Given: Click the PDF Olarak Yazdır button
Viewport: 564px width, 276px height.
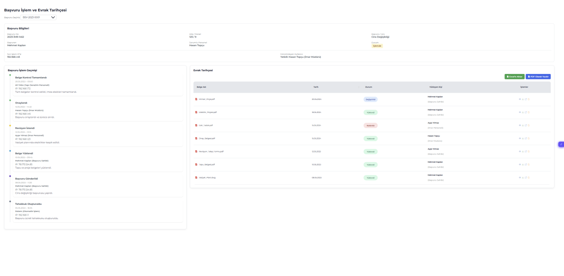Looking at the screenshot, I should (538, 77).
